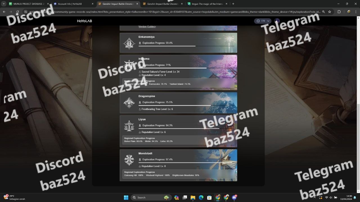Click the Inazuma region title
The width and height of the screenshot is (360, 202).
[x=144, y=59]
